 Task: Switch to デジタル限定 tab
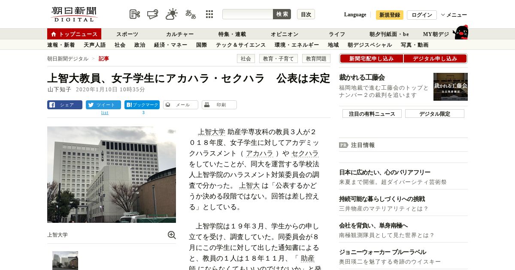tap(435, 114)
